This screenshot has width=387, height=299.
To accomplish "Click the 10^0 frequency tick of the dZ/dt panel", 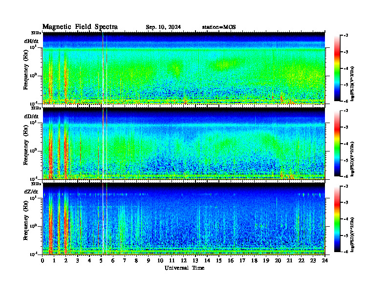I will tap(33, 226).
